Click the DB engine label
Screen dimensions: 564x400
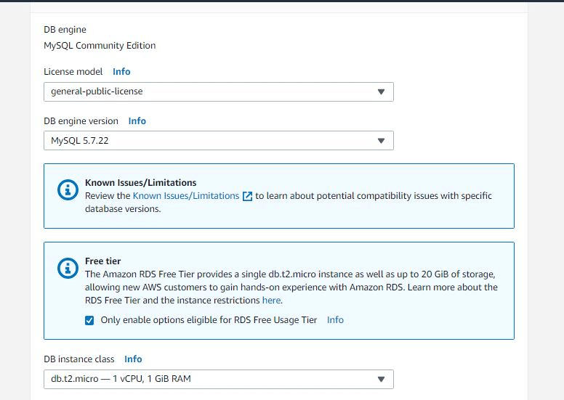click(65, 30)
